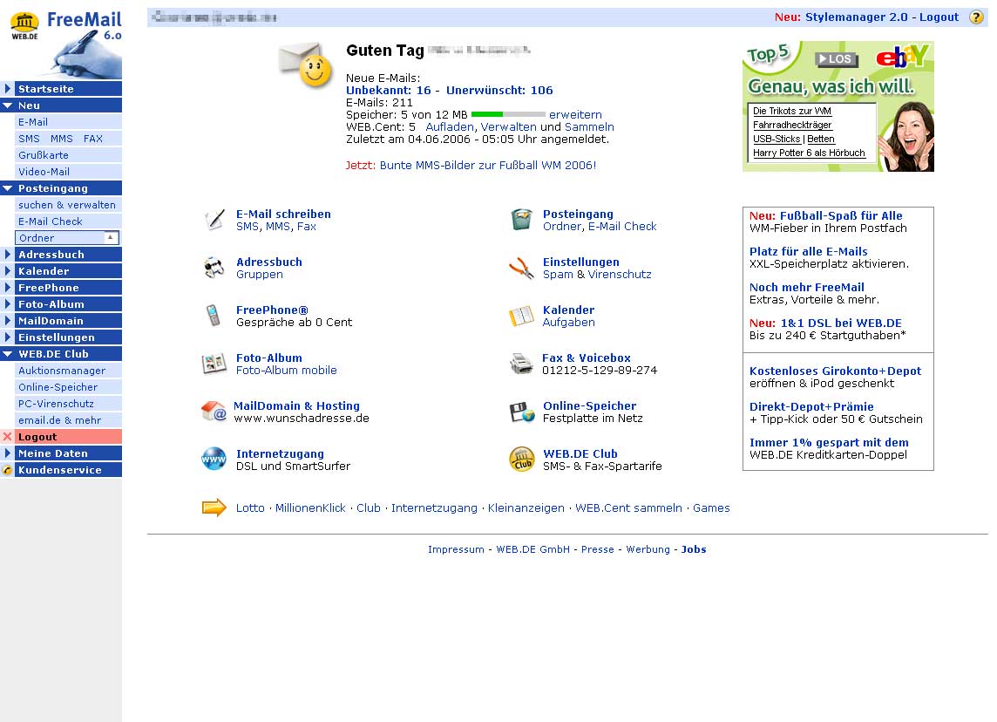The image size is (997, 722).
Task: Expand the Foto-Album sidebar arrow
Action: tap(8, 304)
